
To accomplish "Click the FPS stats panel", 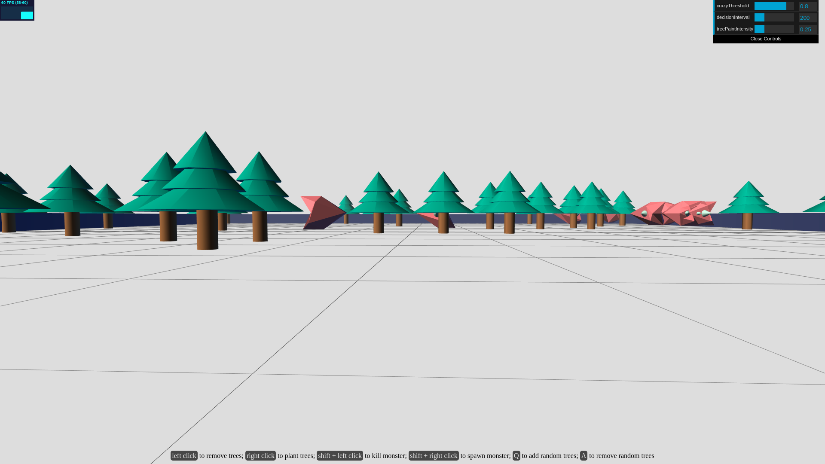I will (x=17, y=10).
